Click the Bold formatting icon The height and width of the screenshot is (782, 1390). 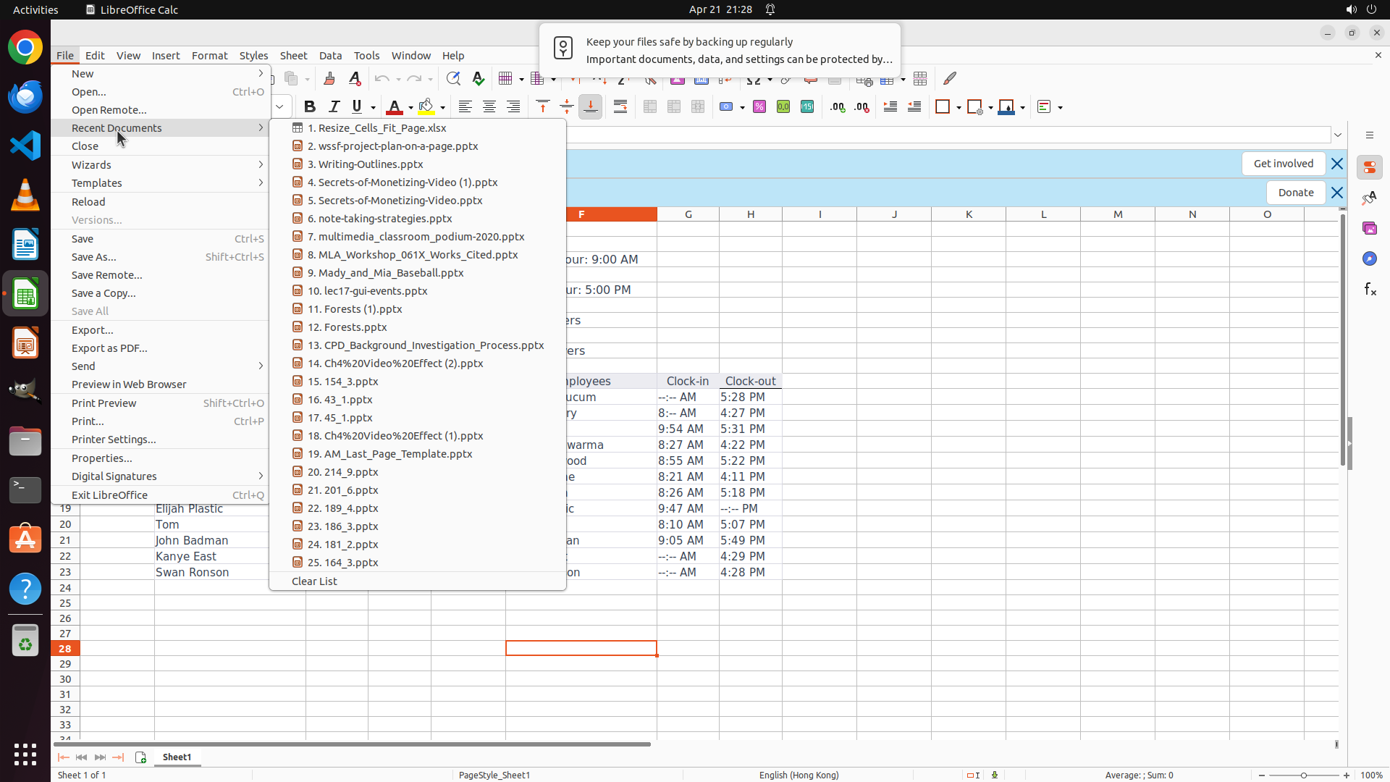tap(310, 107)
